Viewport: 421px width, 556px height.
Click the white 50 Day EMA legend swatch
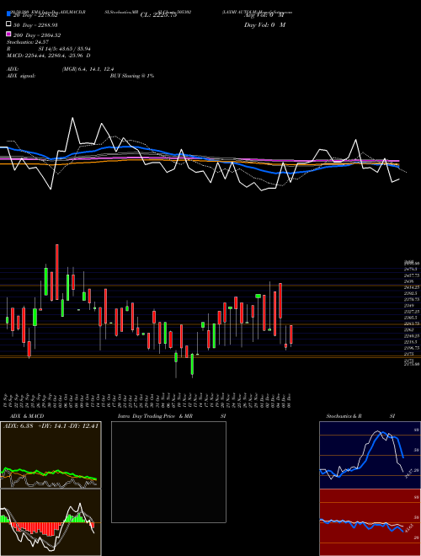tap(8, 24)
